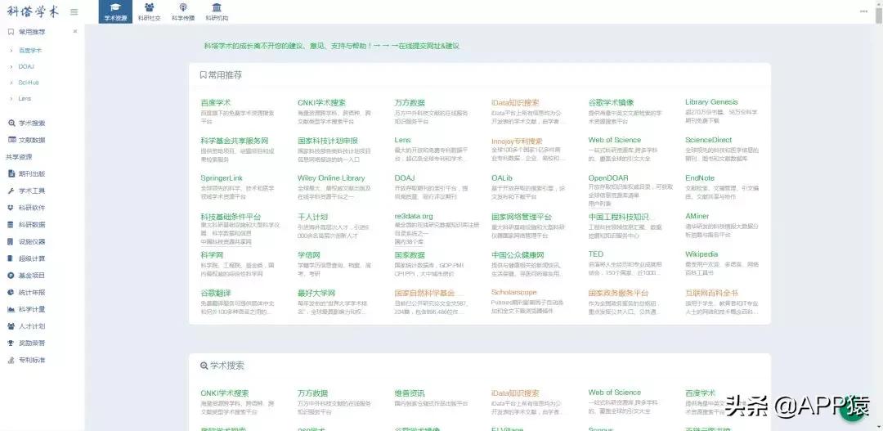Click the 超级计算 icon in sidebar

[11, 258]
